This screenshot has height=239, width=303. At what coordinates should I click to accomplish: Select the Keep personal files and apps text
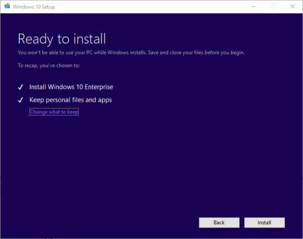pos(71,100)
